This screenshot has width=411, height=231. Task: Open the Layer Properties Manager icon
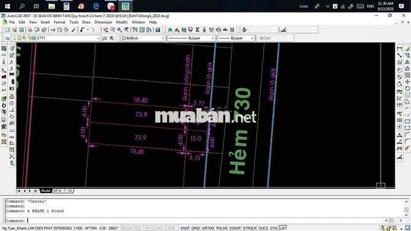pos(7,38)
